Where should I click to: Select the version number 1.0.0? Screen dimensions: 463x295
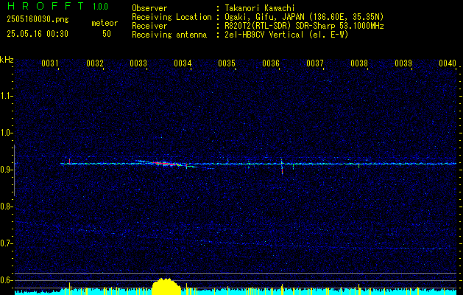(100, 7)
